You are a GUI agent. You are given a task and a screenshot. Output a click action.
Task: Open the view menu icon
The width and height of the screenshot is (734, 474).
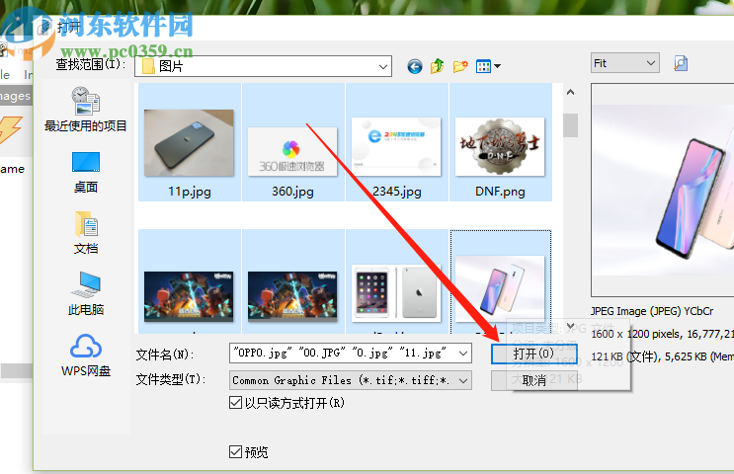tap(483, 66)
